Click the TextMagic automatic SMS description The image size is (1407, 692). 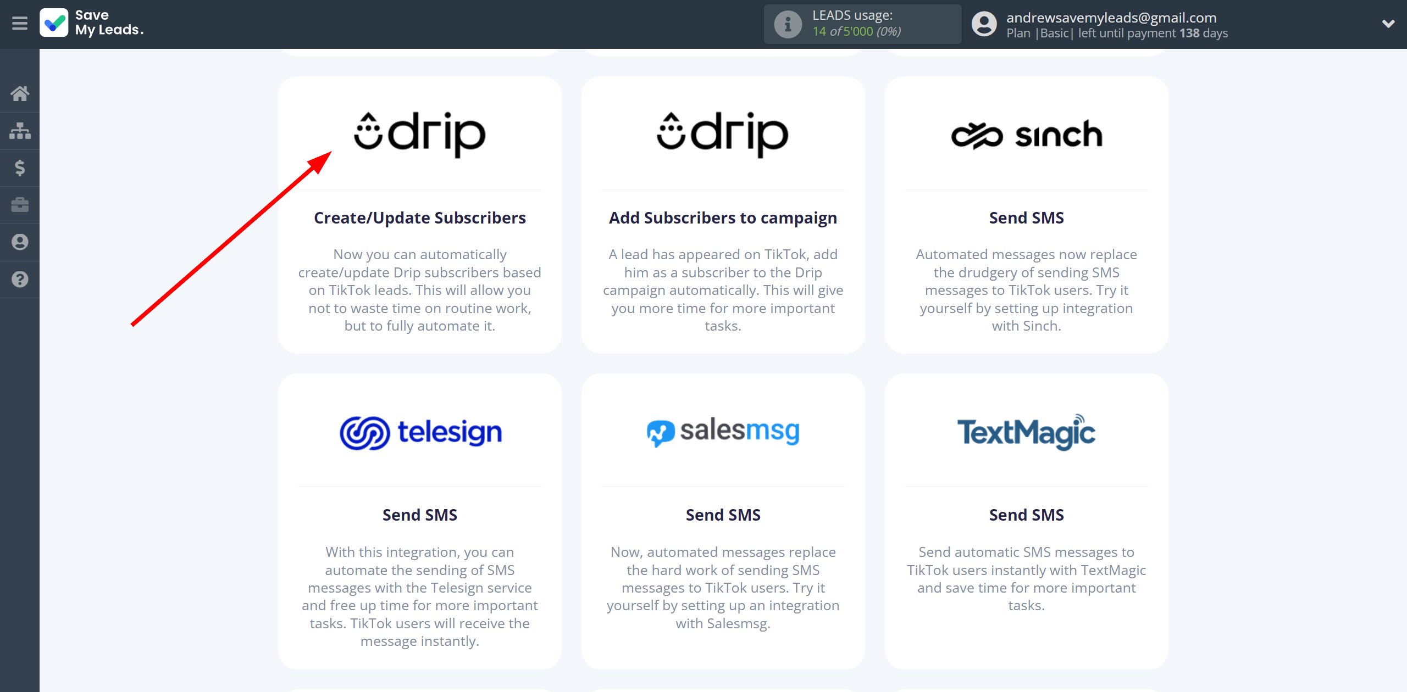(x=1026, y=579)
